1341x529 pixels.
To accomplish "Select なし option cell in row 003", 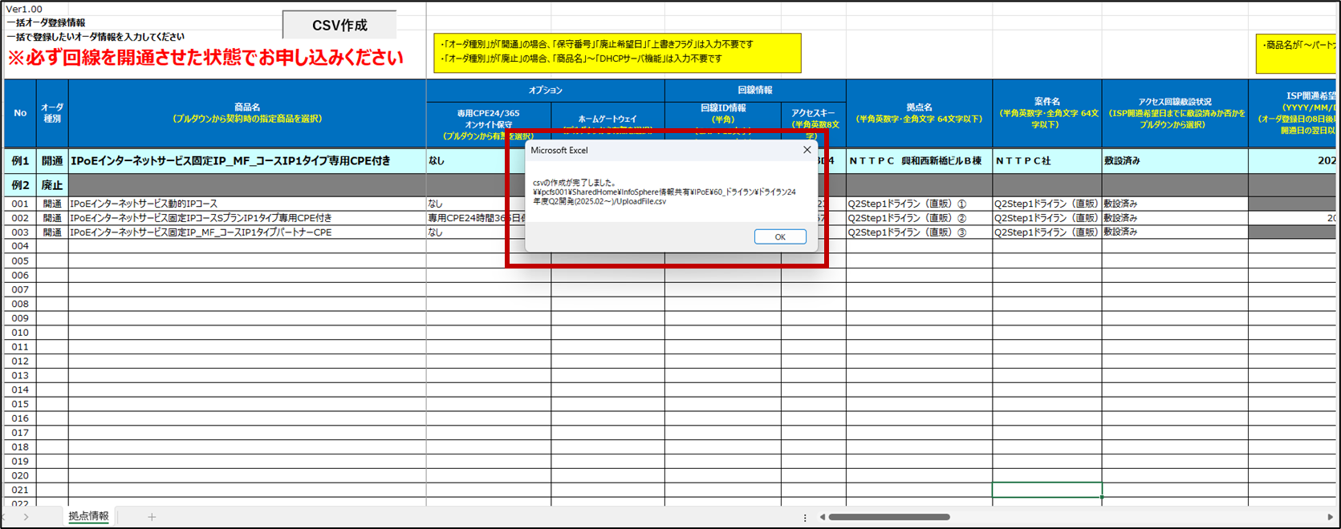I will tap(476, 232).
